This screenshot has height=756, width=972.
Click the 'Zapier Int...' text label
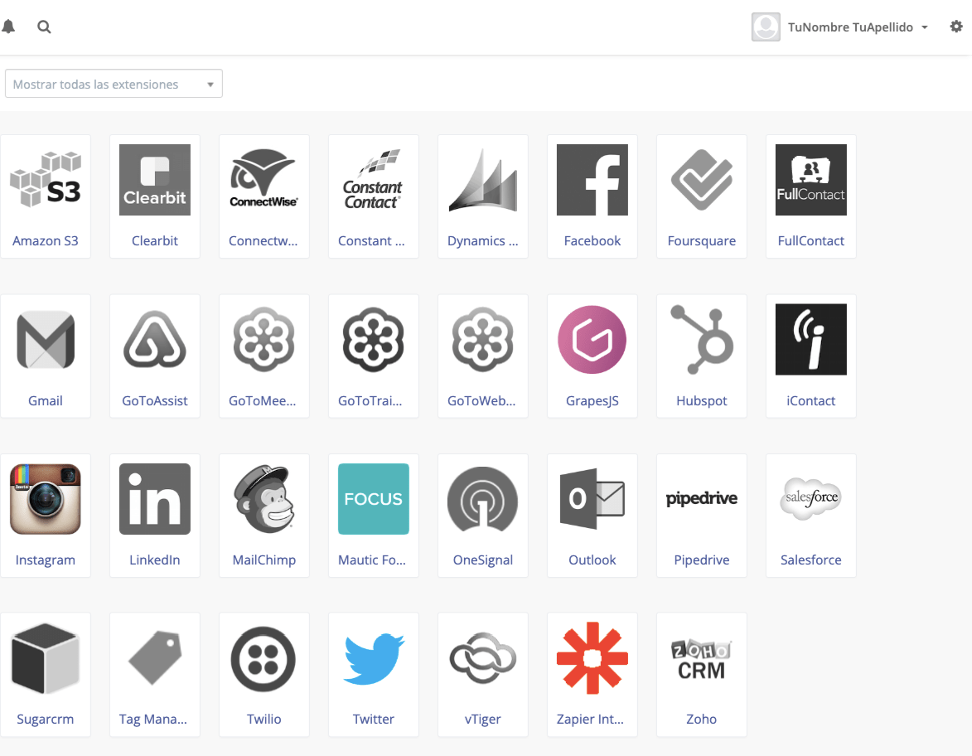click(x=590, y=720)
